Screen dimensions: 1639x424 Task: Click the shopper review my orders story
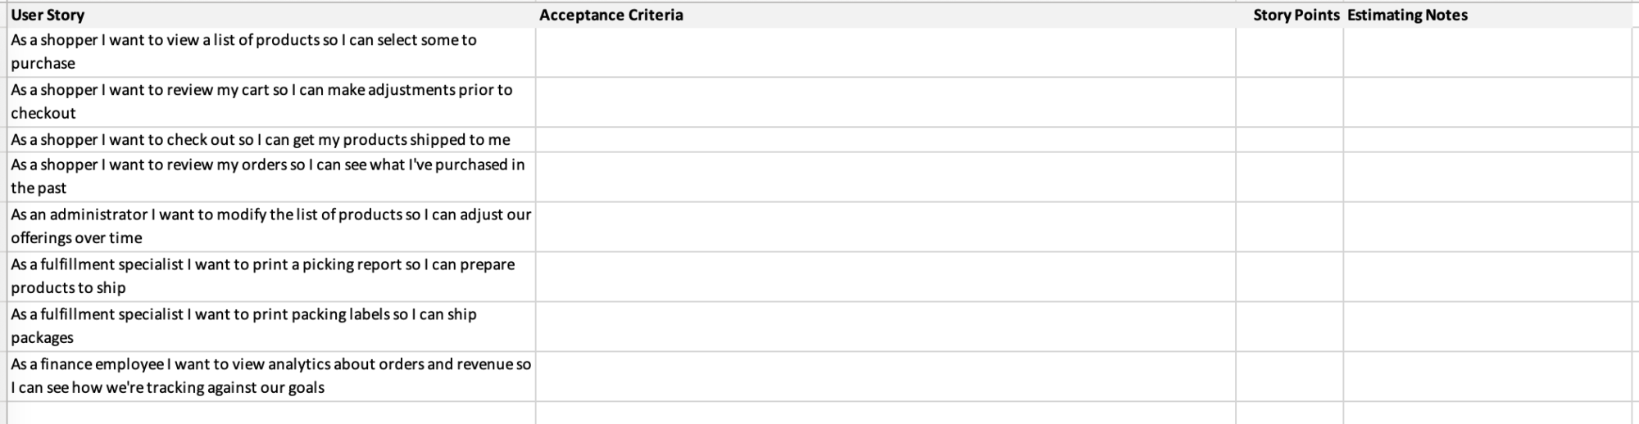(x=270, y=176)
